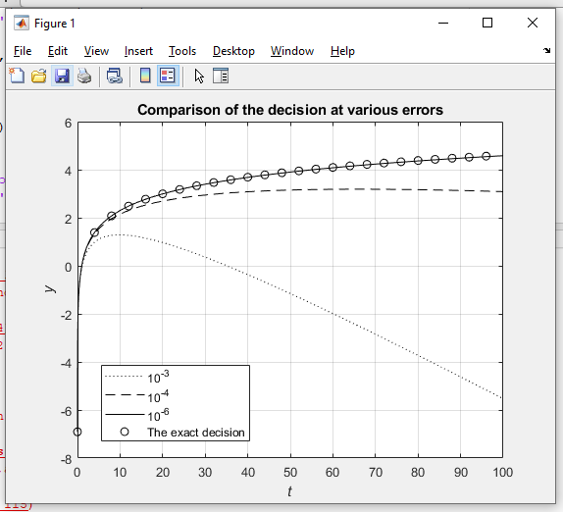
Task: Maximize the Figure 1 window
Action: pyautogui.click(x=487, y=23)
